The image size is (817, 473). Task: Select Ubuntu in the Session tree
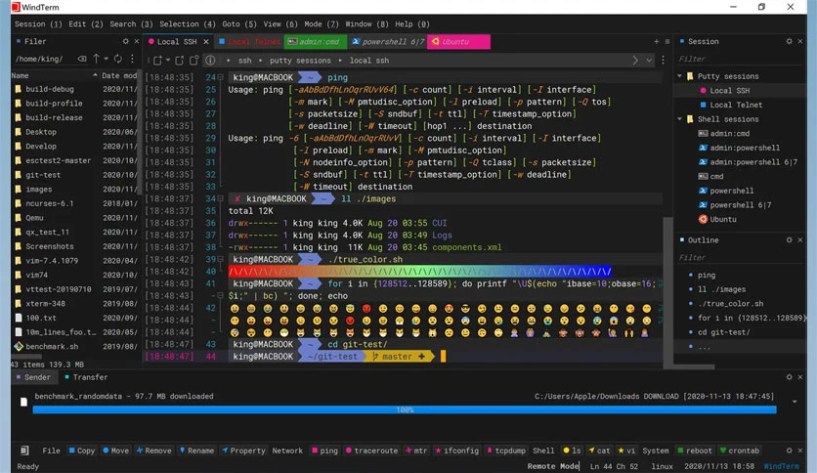[x=723, y=219]
